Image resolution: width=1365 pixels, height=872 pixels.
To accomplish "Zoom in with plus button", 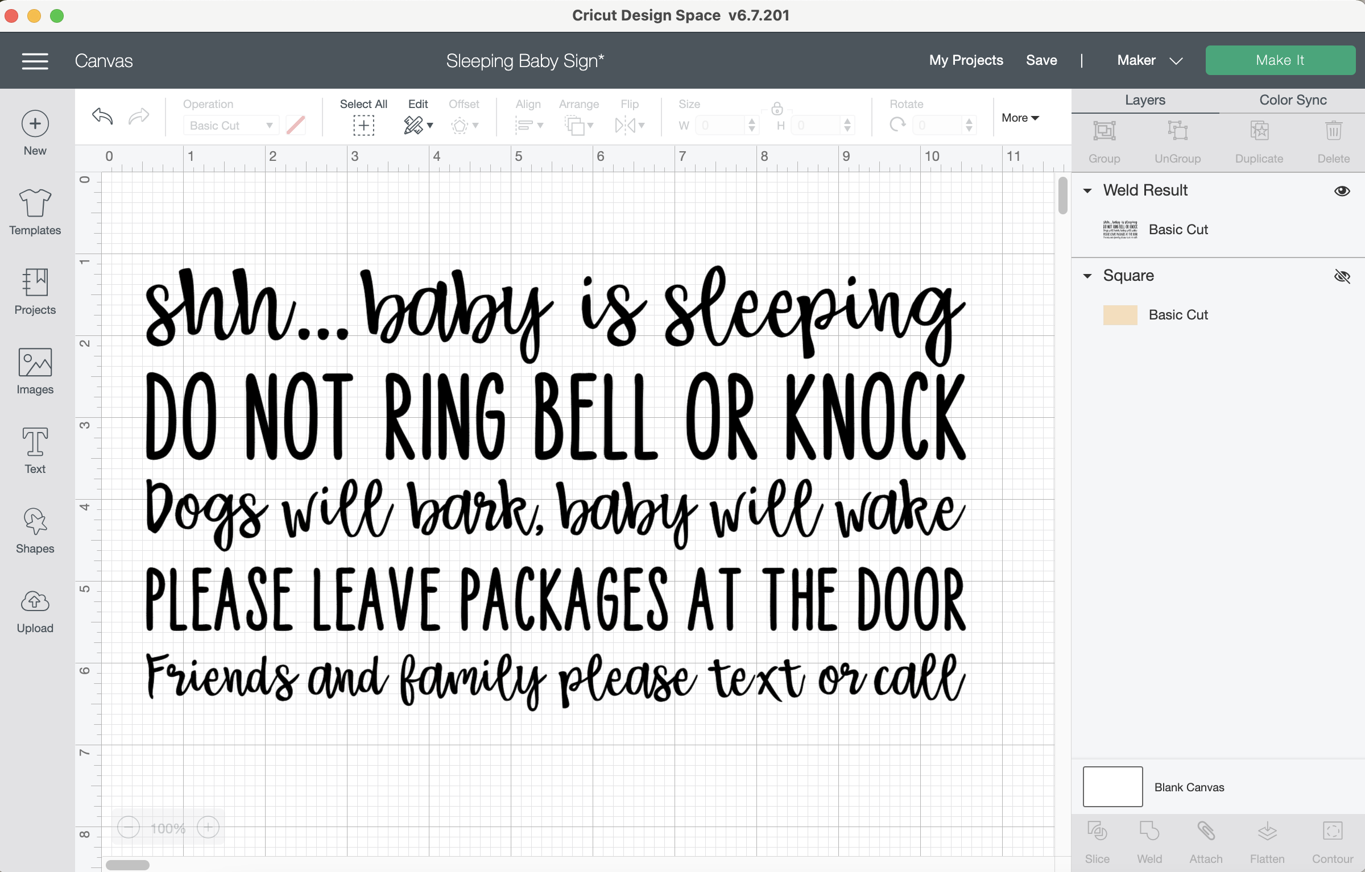I will click(x=208, y=827).
